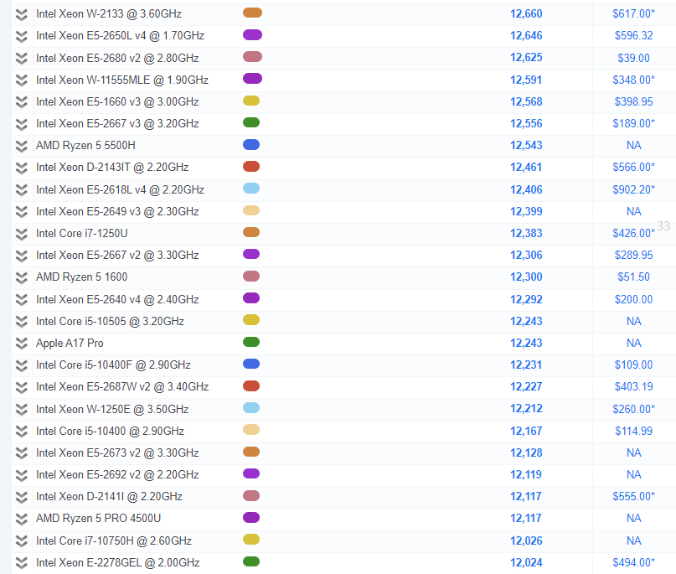Click the NA price for Apple A17 Pro
This screenshot has width=676, height=574.
tap(634, 344)
